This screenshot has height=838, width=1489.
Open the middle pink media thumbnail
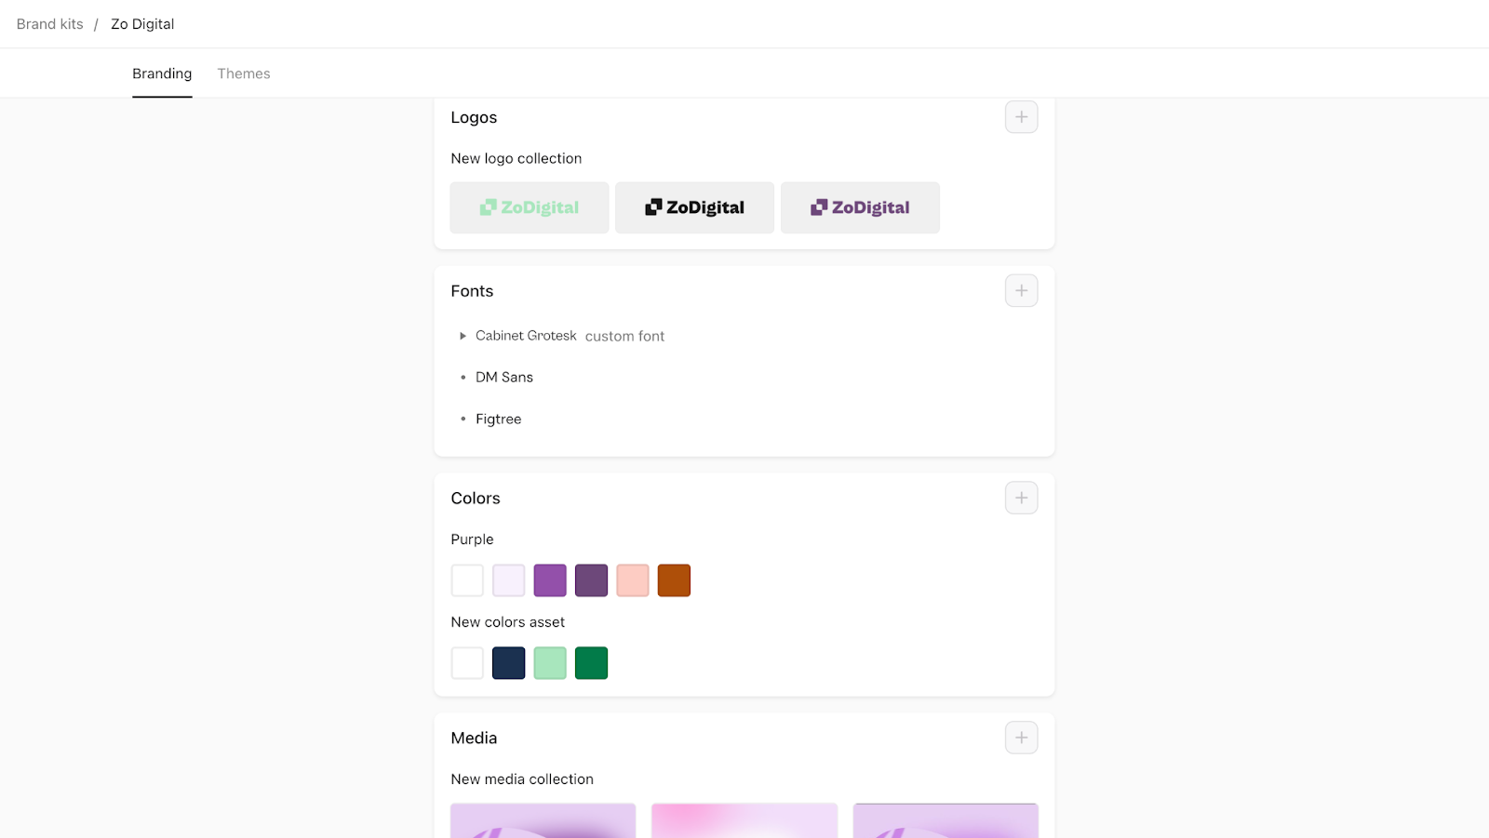pyautogui.click(x=744, y=820)
